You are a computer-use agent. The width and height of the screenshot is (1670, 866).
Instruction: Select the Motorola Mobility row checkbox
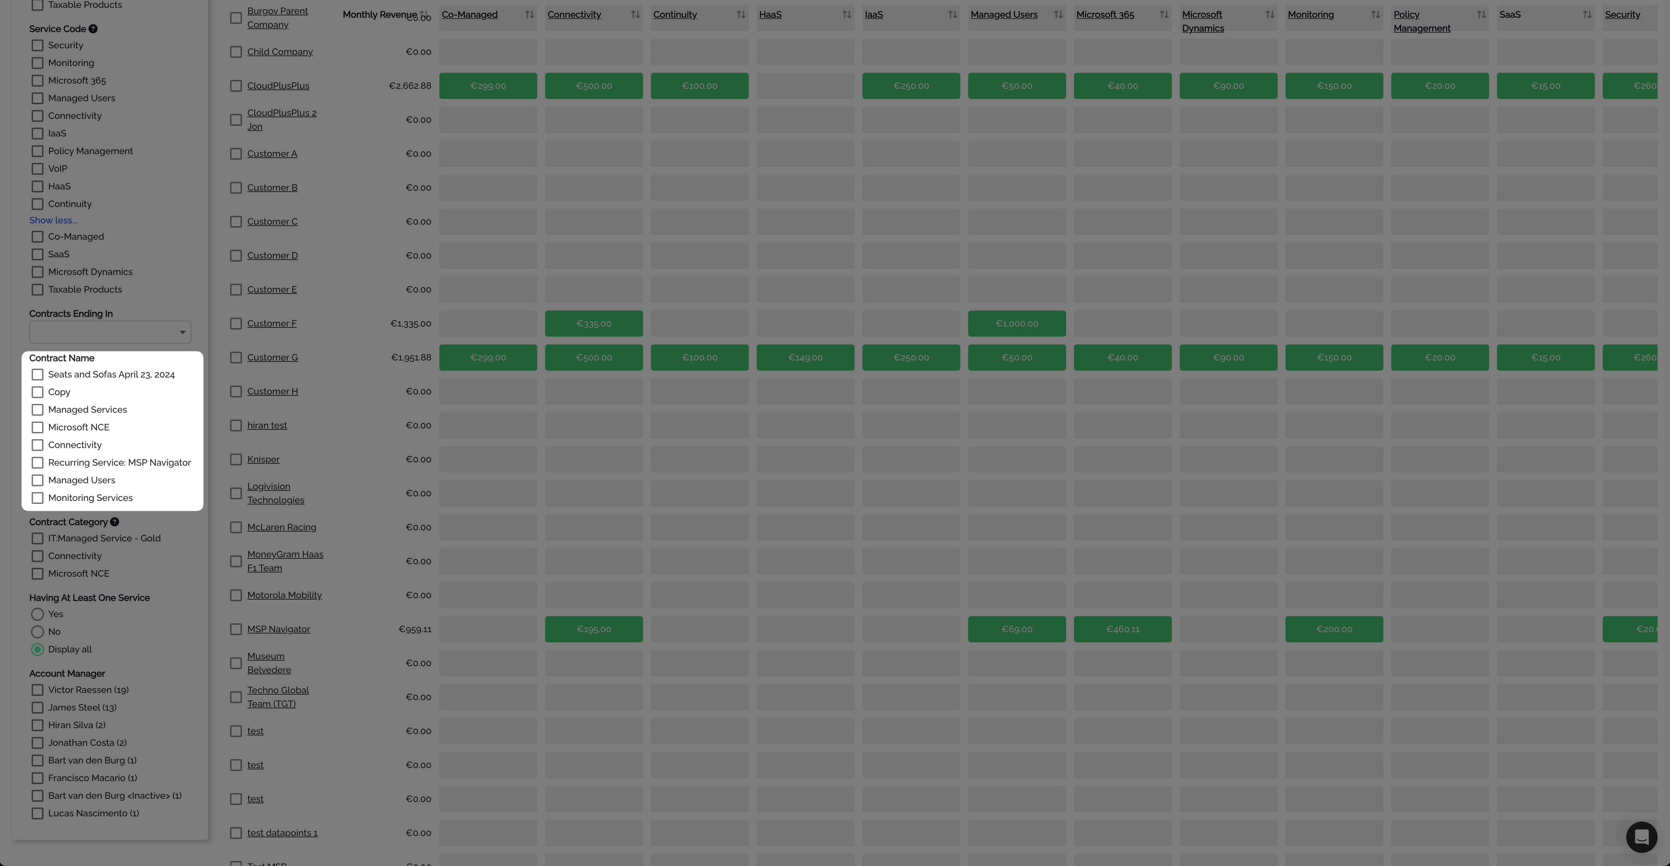(236, 595)
